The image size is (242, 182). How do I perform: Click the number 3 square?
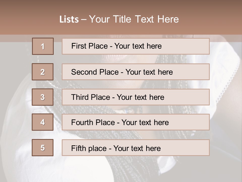coord(43,97)
